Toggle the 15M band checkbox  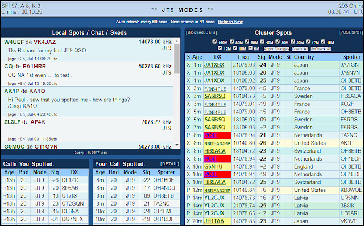[x=323, y=42]
